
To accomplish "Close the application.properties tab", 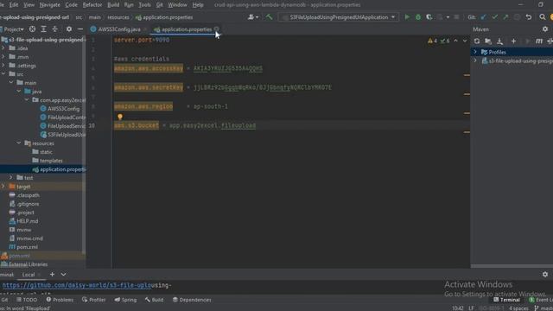I will (217, 29).
